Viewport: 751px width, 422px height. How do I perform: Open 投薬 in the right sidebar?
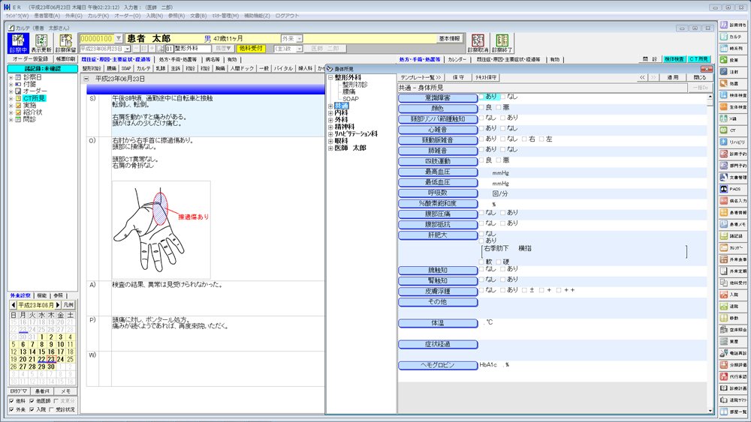point(733,60)
